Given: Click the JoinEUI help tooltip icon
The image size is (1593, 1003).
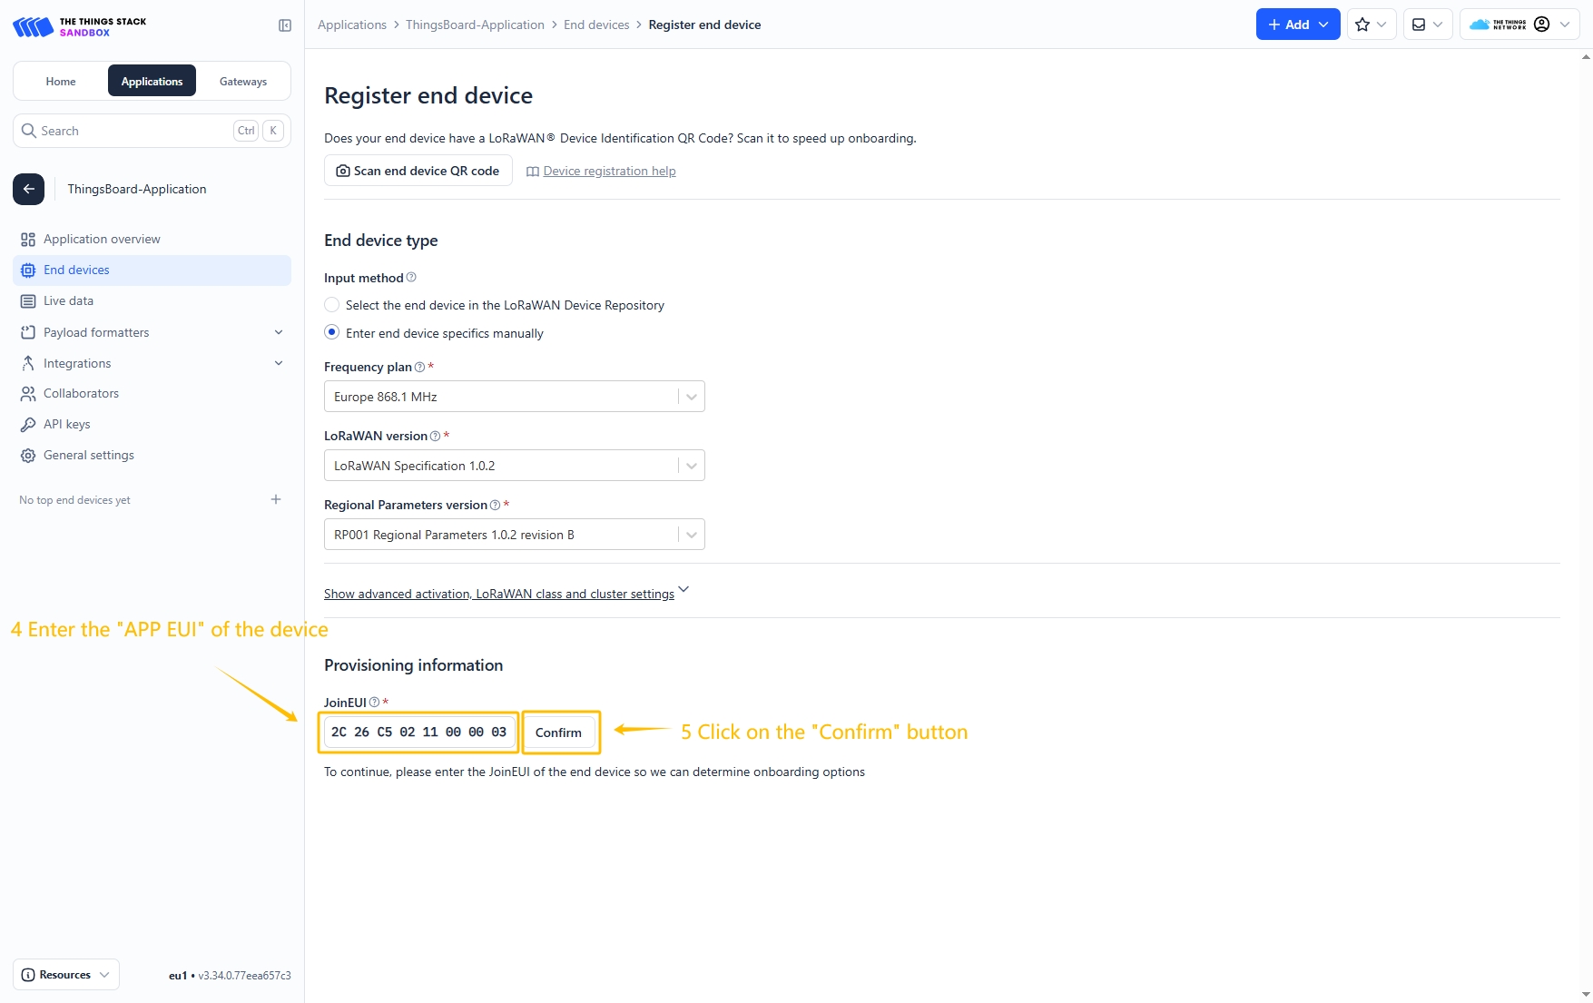Looking at the screenshot, I should click(374, 703).
